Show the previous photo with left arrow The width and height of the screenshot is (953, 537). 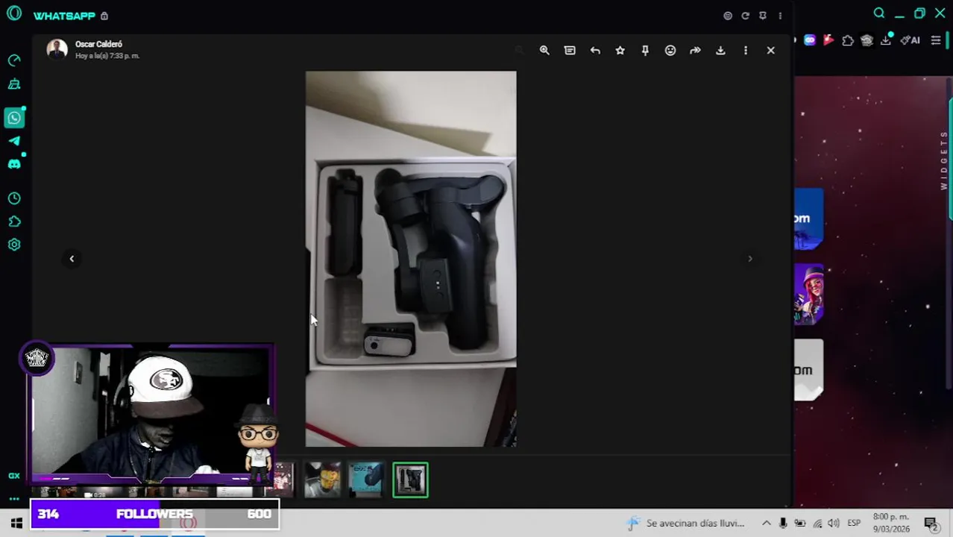pyautogui.click(x=72, y=259)
